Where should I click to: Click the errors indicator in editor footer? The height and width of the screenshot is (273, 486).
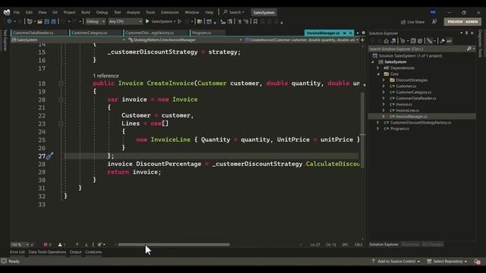pos(47,244)
